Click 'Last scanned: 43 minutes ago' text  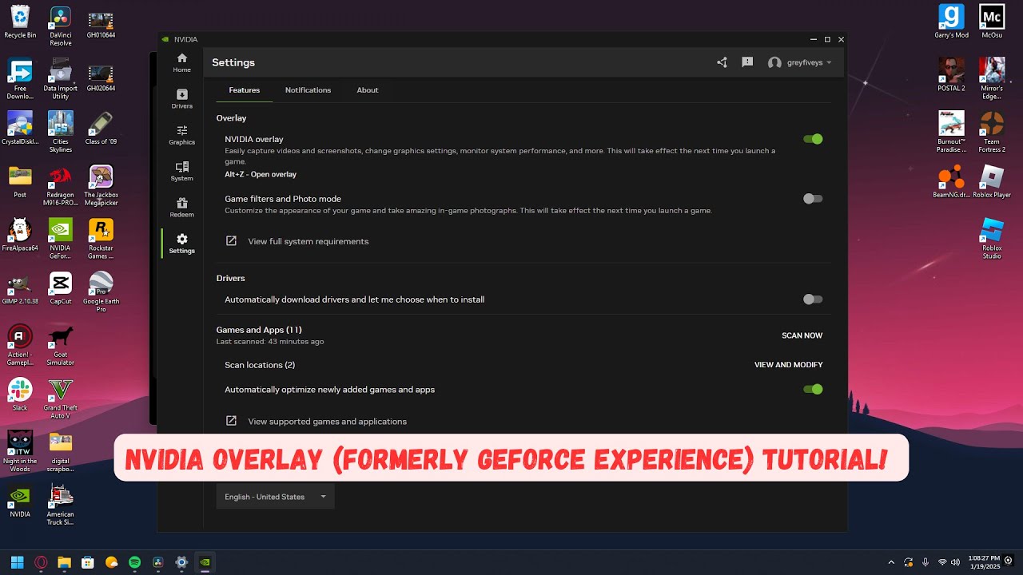pos(270,342)
